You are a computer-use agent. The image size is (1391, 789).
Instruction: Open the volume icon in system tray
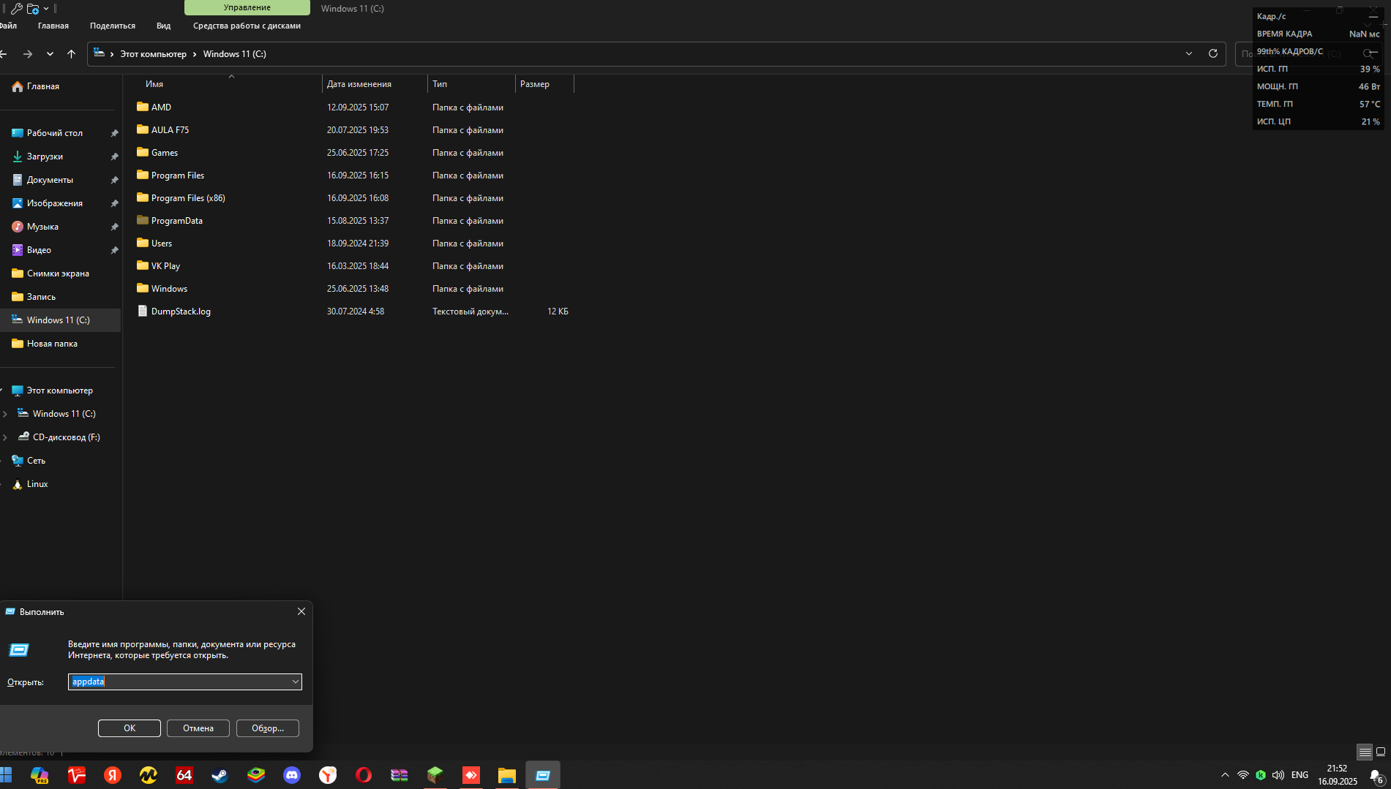(x=1278, y=775)
